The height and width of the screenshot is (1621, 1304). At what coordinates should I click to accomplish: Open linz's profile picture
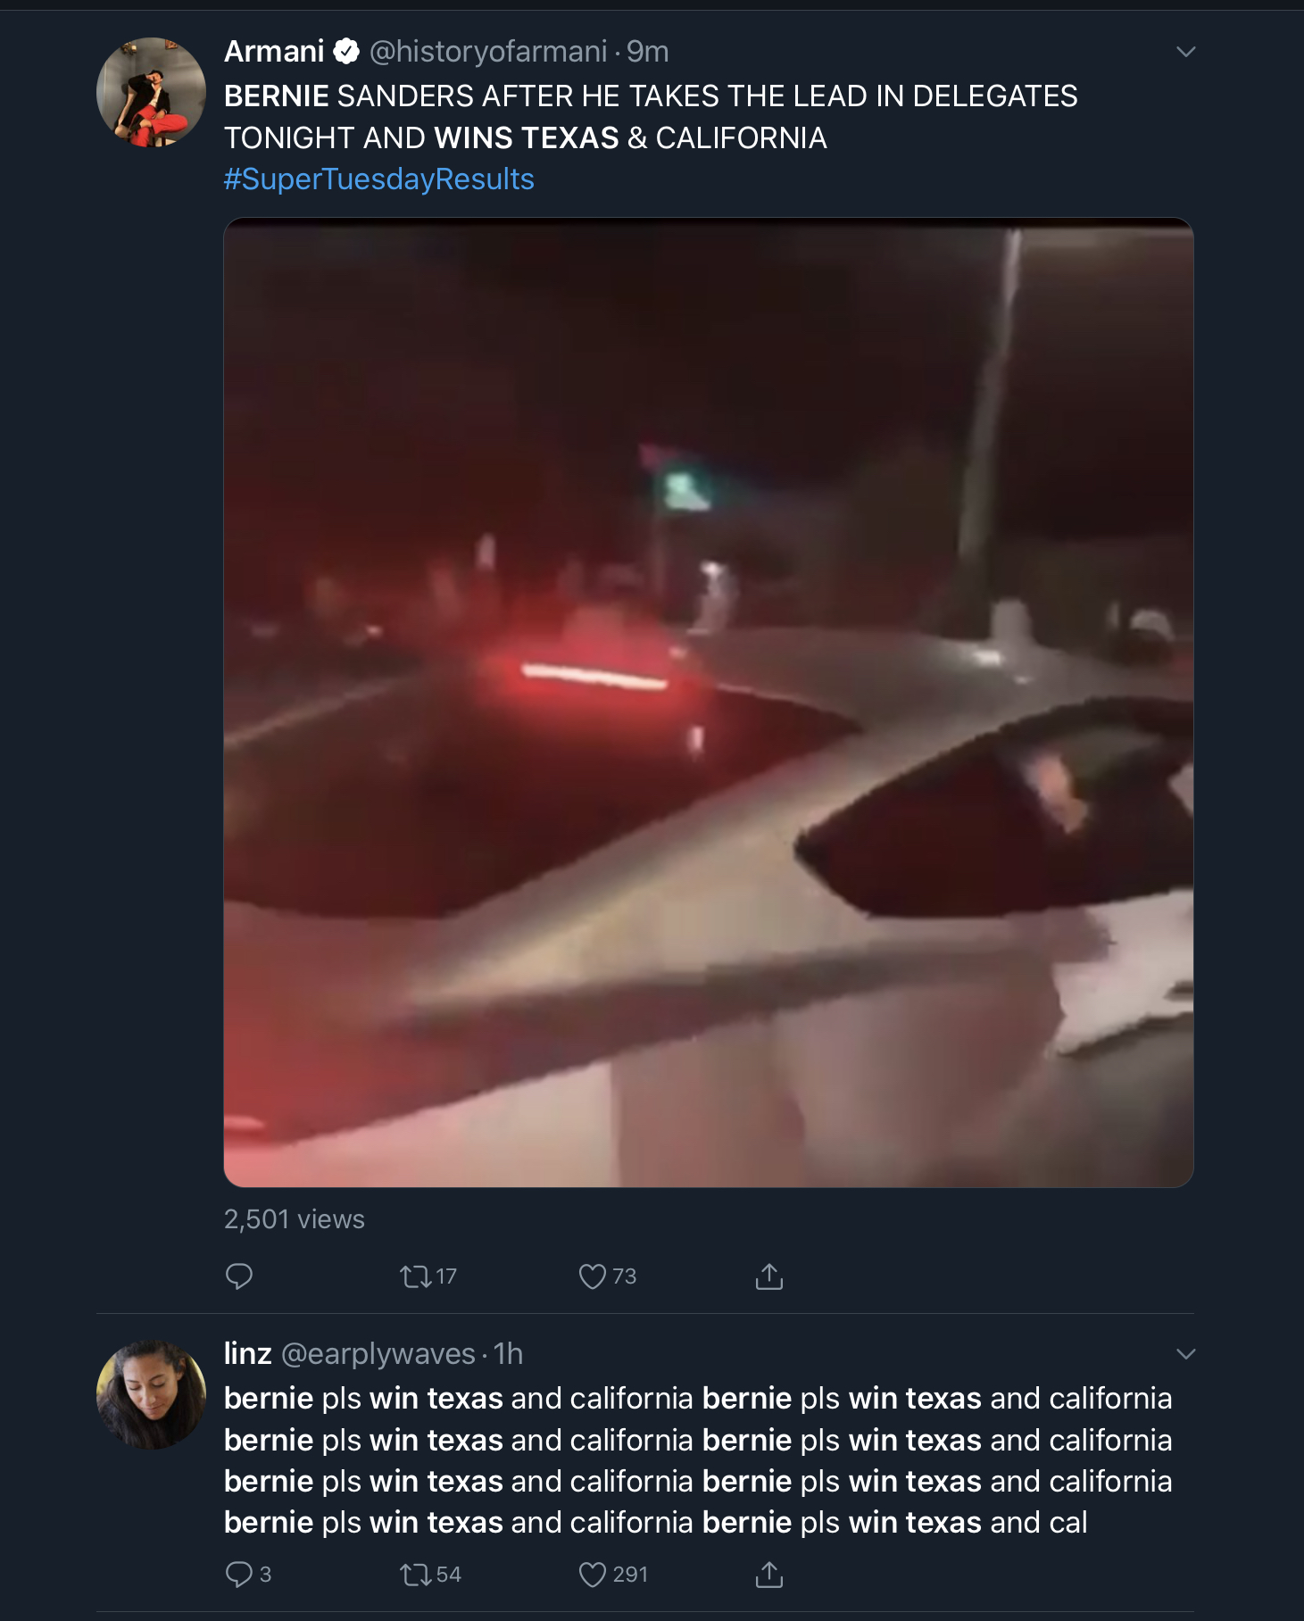pyautogui.click(x=151, y=1393)
